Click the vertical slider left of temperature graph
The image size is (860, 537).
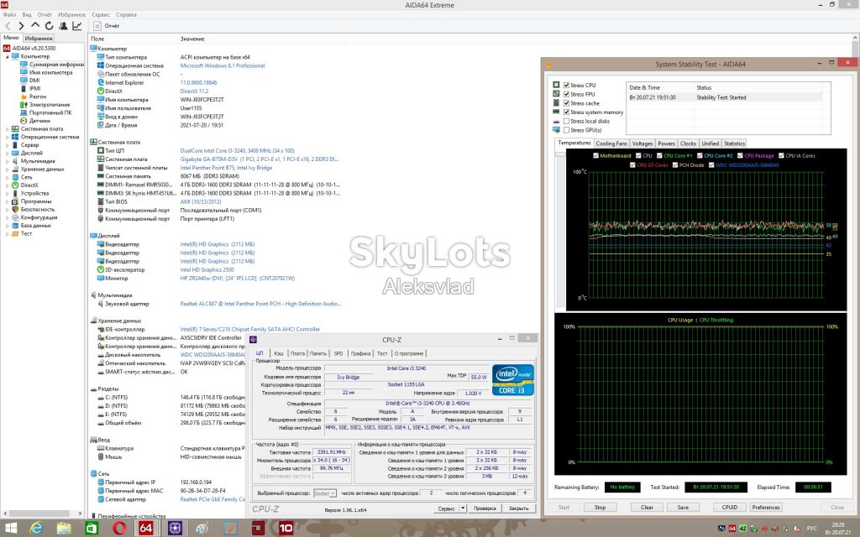[x=560, y=231]
